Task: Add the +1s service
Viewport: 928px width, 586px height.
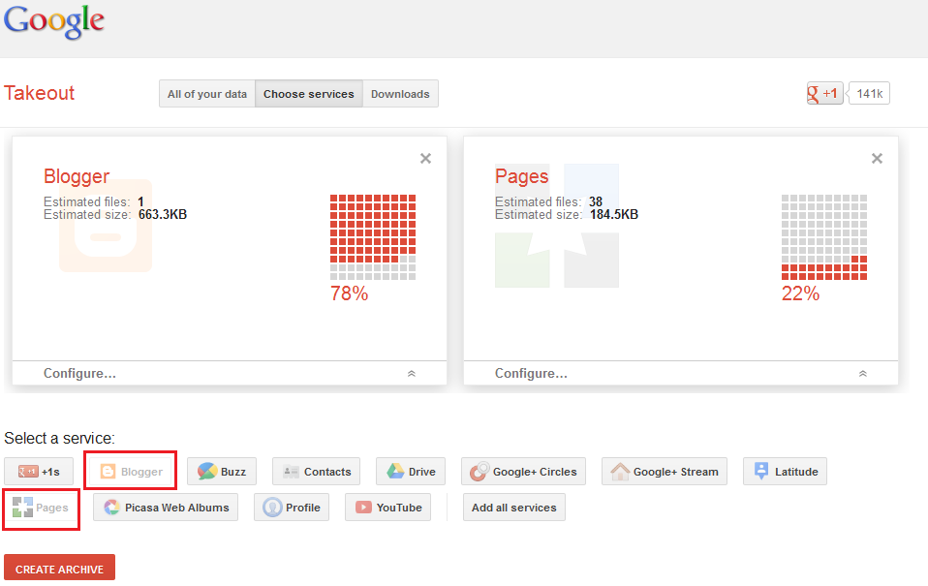Action: click(39, 471)
